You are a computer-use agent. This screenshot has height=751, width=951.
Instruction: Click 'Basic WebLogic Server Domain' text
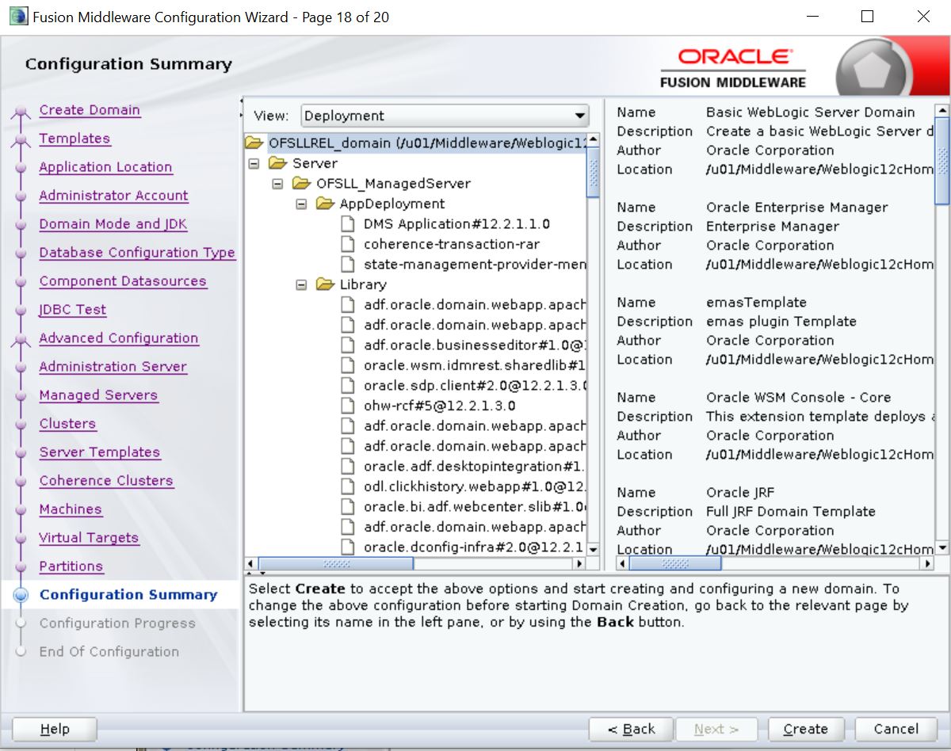pyautogui.click(x=811, y=112)
